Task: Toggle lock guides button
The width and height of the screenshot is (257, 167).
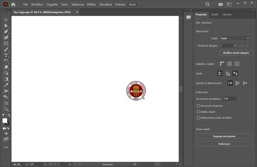Action: click(228, 73)
